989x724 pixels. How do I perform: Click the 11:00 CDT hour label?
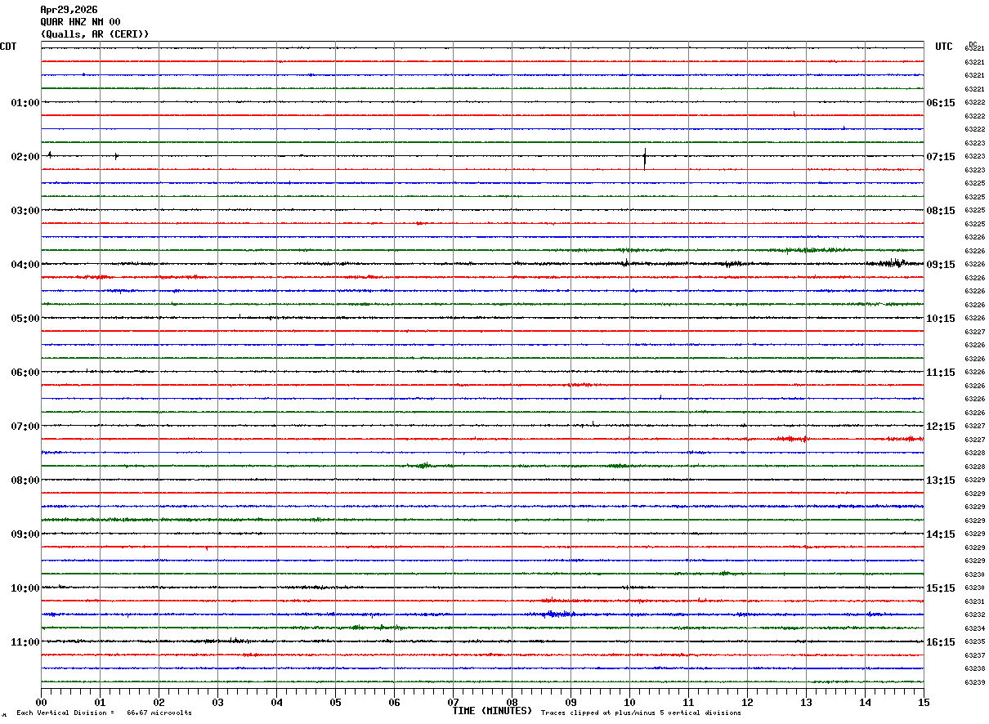tap(25, 642)
